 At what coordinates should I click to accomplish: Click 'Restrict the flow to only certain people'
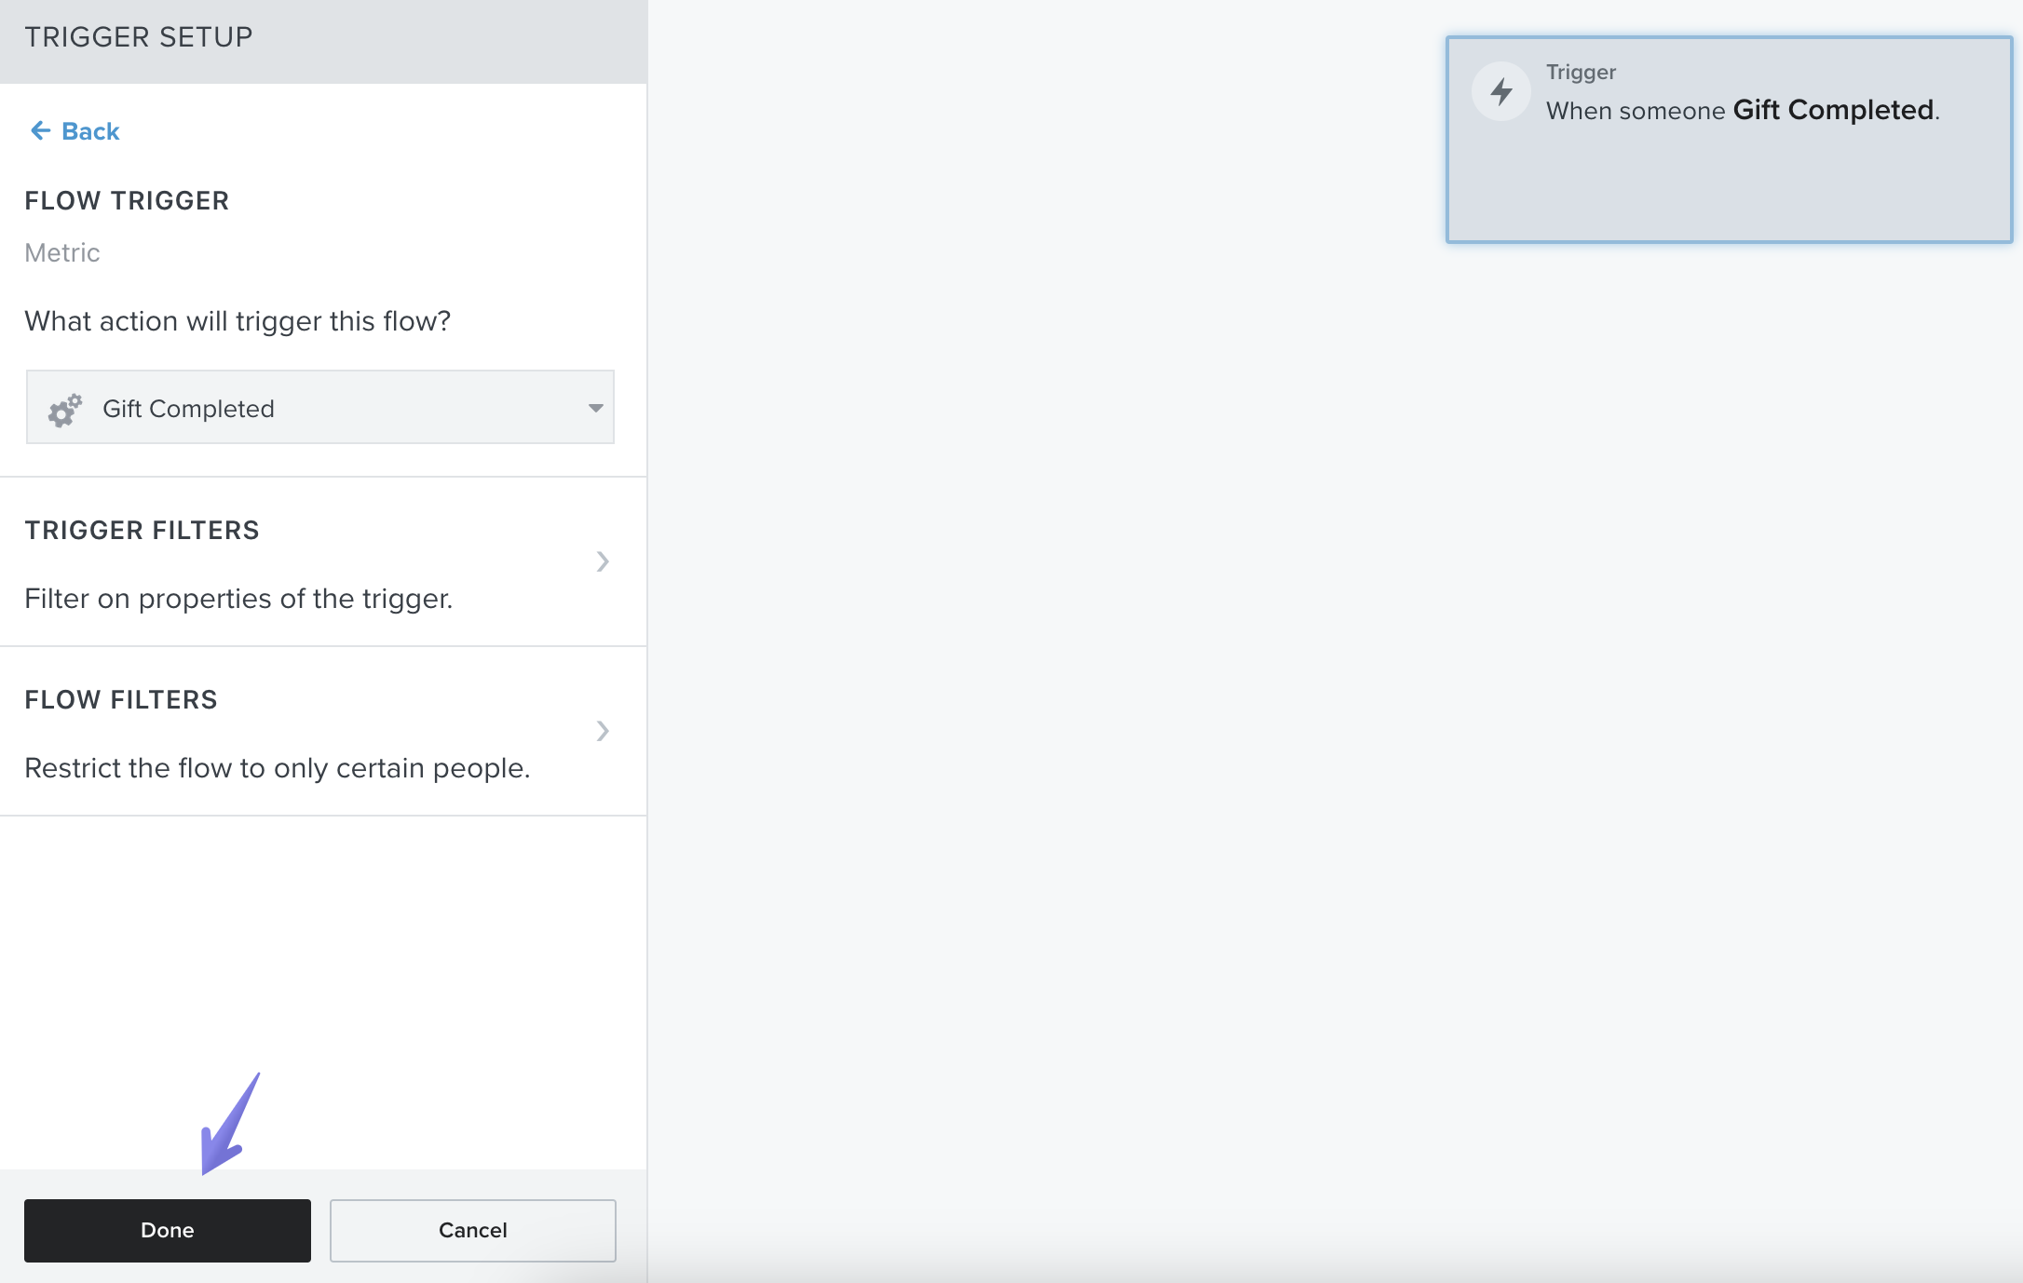pyautogui.click(x=277, y=768)
